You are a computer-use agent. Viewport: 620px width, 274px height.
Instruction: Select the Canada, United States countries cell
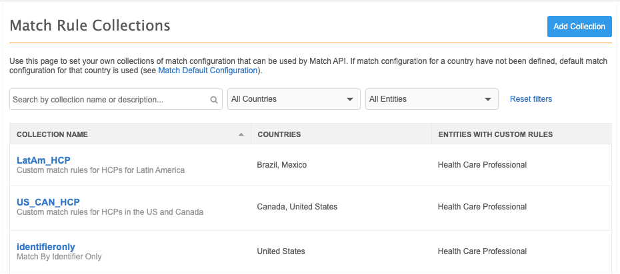click(x=297, y=207)
